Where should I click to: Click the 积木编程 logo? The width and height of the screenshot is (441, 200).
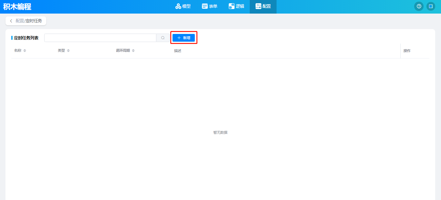coord(17,6)
